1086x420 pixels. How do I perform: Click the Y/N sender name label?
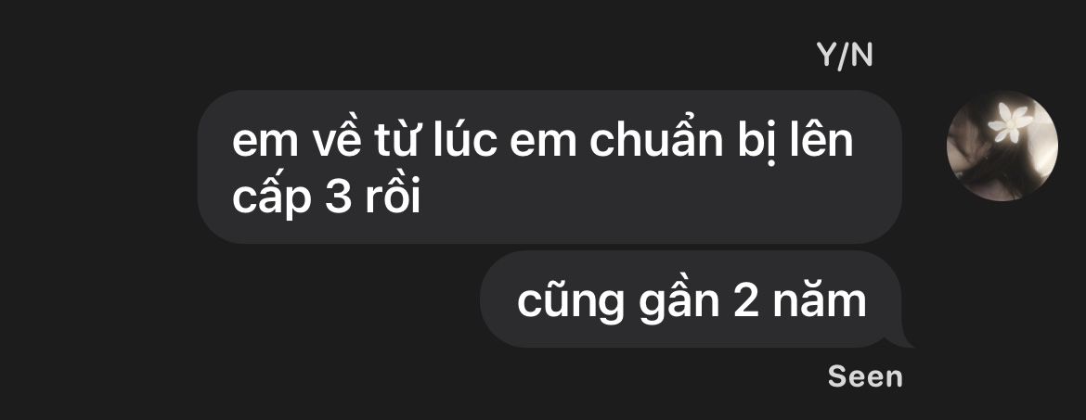845,56
